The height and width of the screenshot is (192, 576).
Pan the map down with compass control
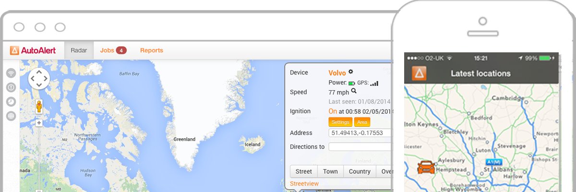coord(39,85)
